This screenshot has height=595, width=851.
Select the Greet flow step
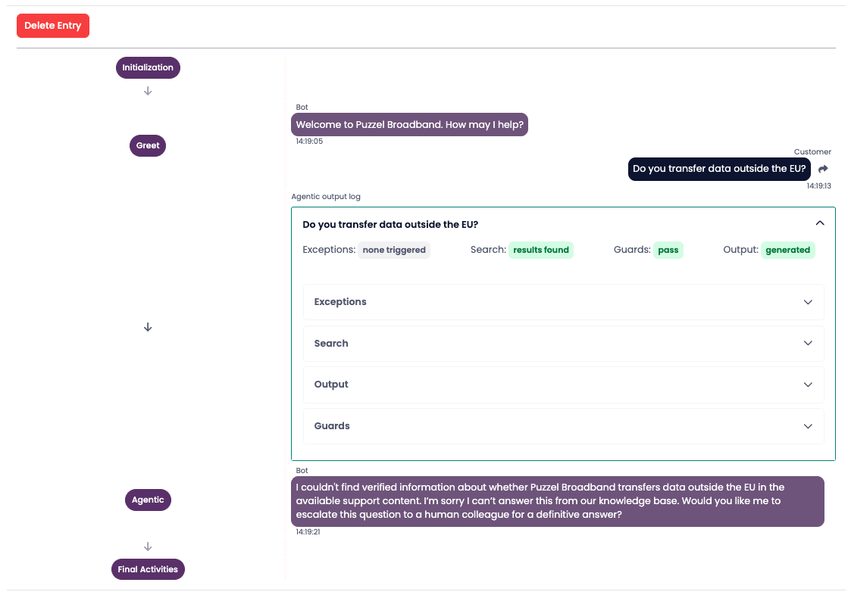(148, 145)
